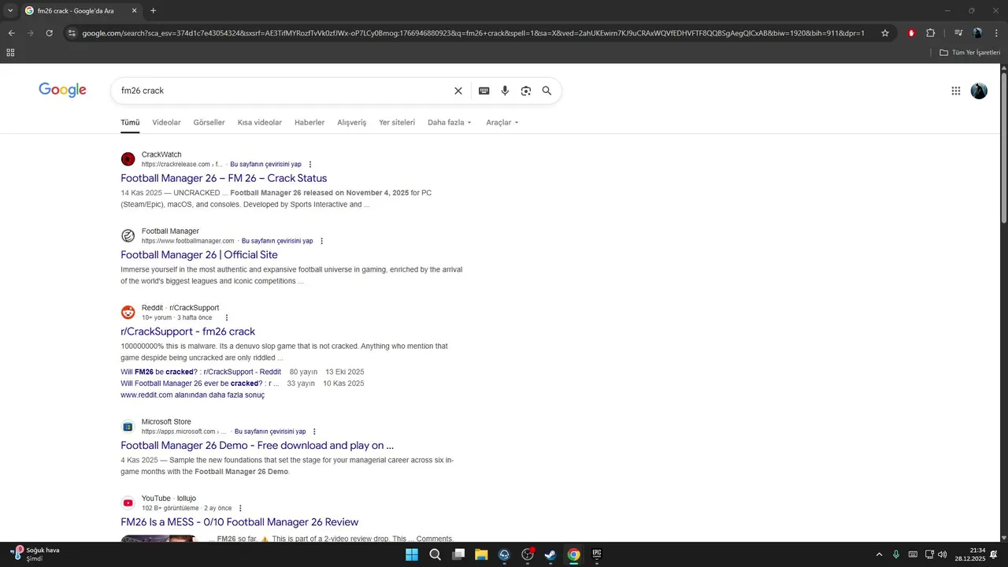Viewport: 1008px width, 567px height.
Task: Open File Explorer from the taskbar
Action: (x=481, y=554)
